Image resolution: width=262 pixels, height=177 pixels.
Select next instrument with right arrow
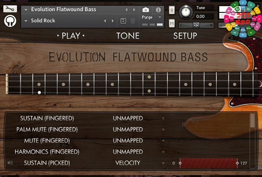tap(134, 9)
